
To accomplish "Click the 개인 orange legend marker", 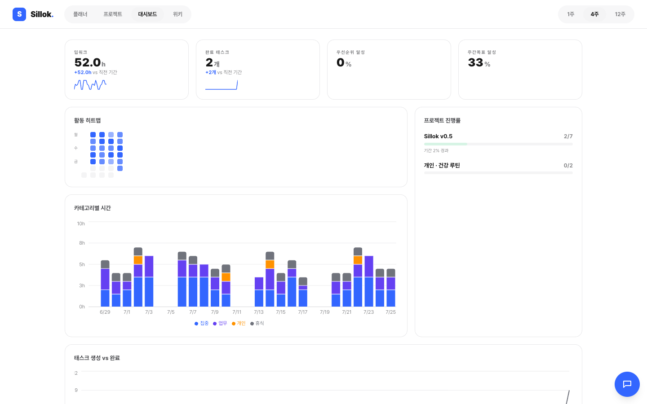I will point(234,324).
